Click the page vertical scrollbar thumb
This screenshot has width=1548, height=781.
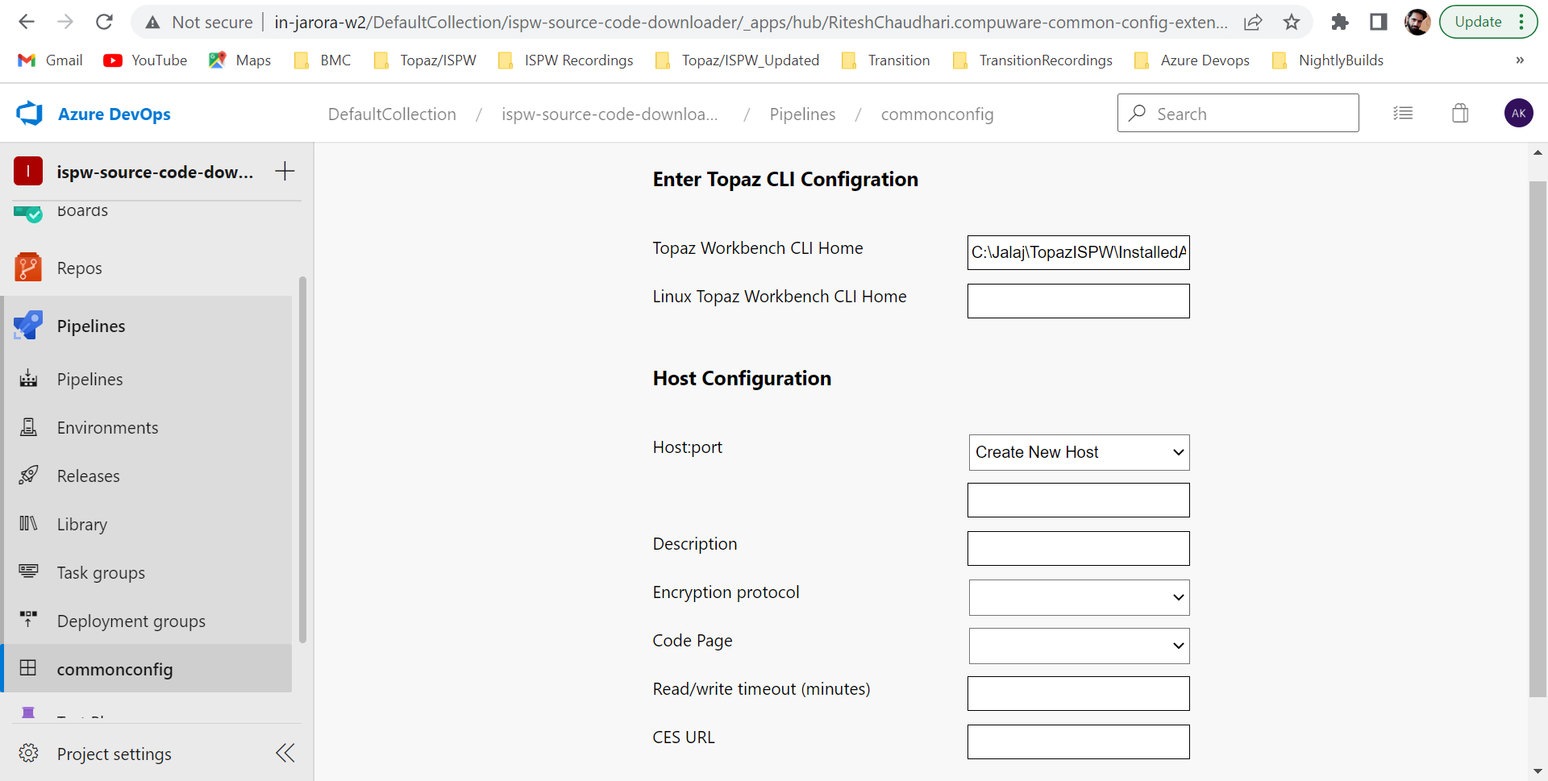point(1538,439)
